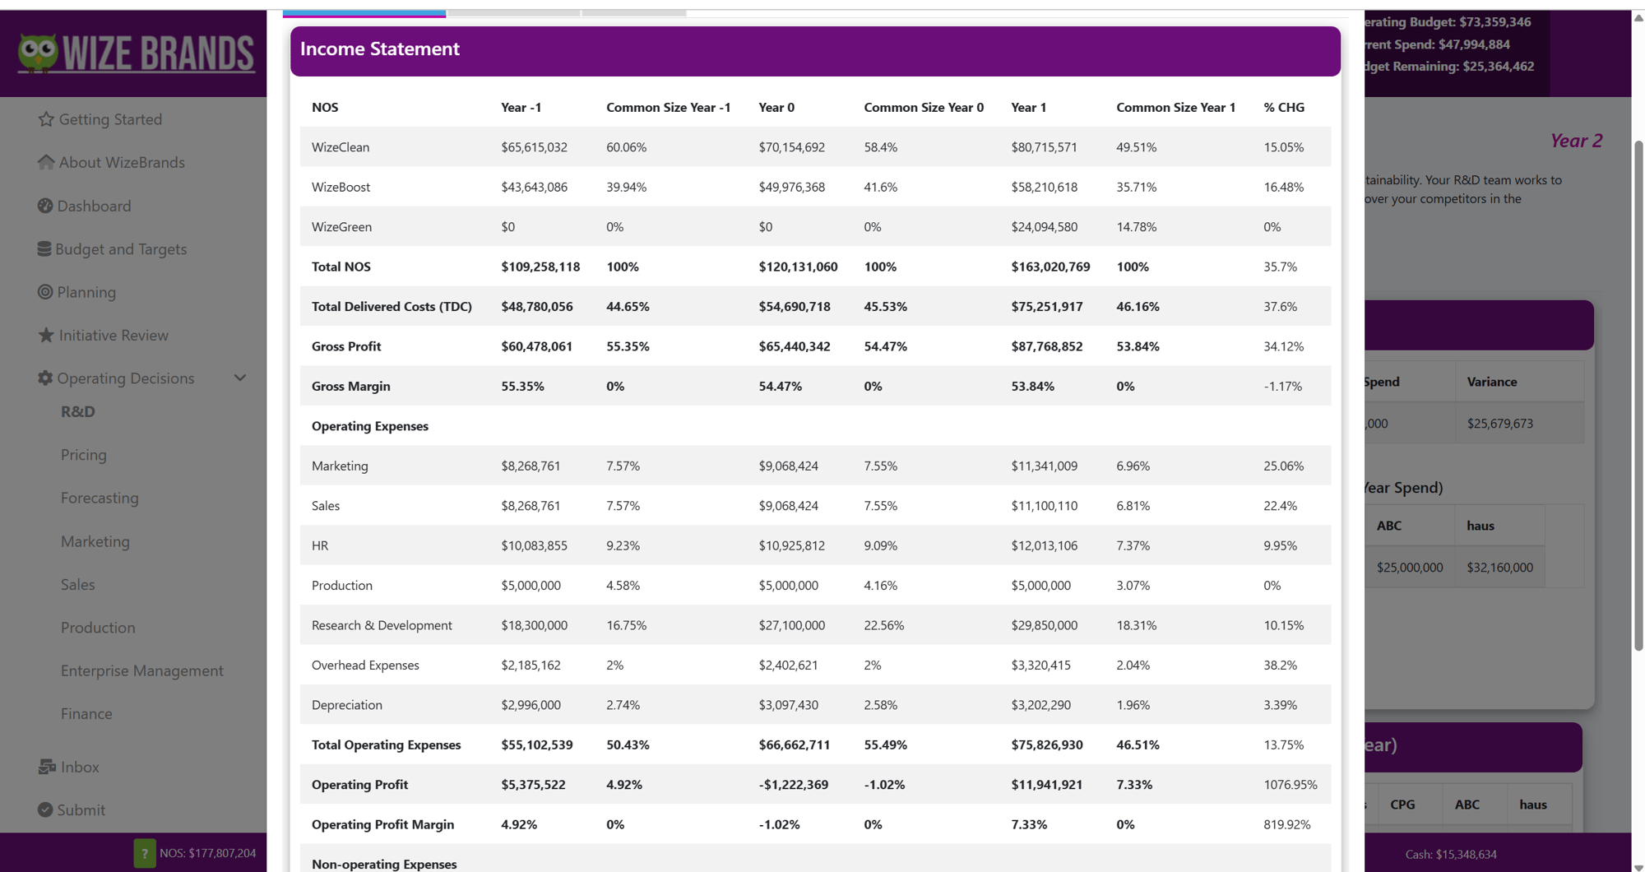This screenshot has width=1645, height=872.
Task: Select the R&D submenu item
Action: coord(78,411)
